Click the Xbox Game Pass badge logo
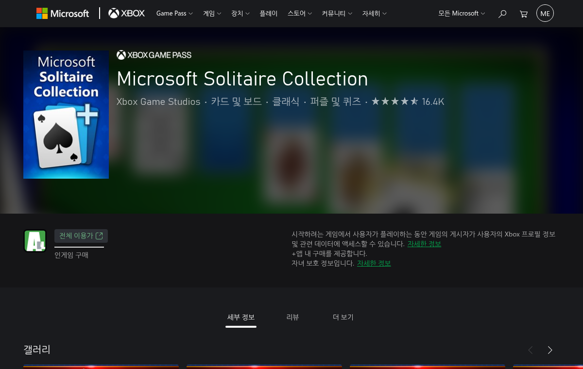Screen dimensions: 583x369 [154, 55]
